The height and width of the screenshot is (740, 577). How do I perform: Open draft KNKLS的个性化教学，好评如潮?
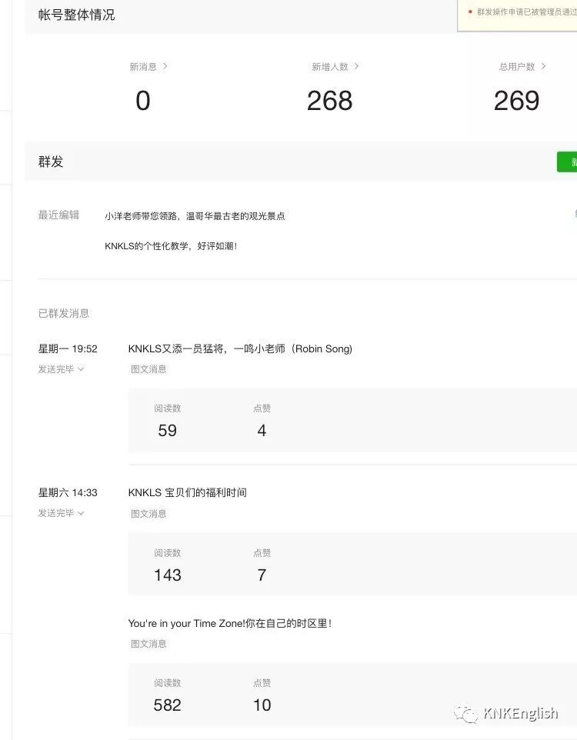171,246
